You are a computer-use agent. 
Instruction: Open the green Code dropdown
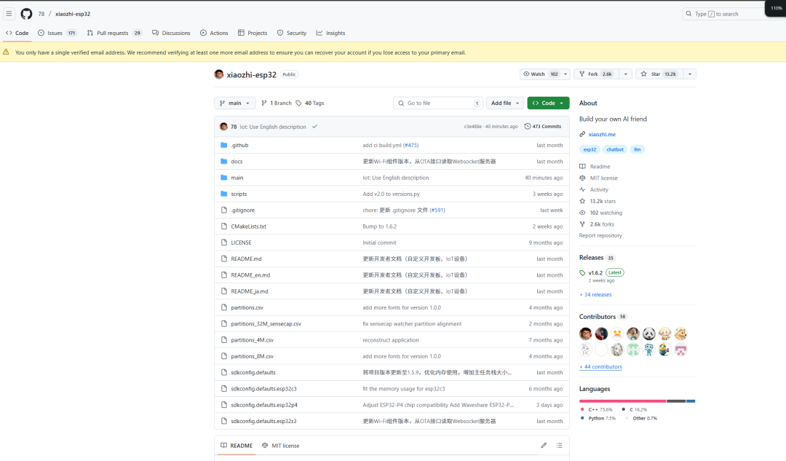[x=548, y=103]
